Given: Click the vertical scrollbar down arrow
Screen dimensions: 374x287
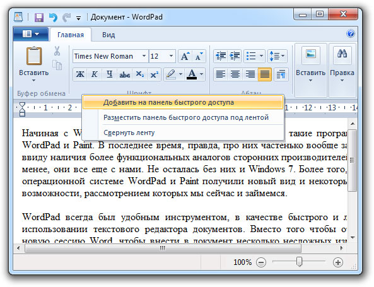Looking at the screenshot, I should [353, 237].
